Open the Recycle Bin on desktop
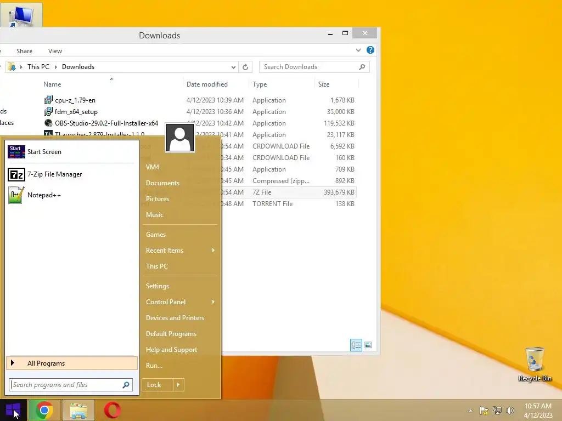Viewport: 562px width, 421px height. 535,364
